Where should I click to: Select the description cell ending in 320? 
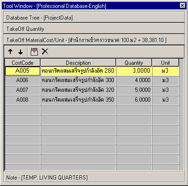tap(78, 90)
